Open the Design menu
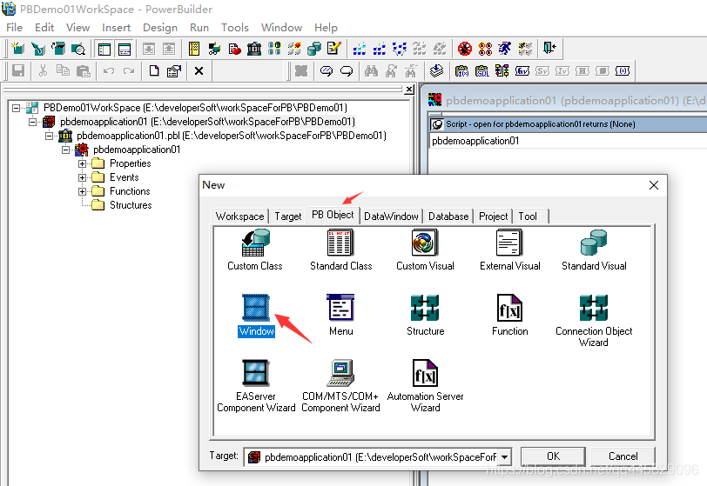Viewport: 707px width, 486px height. (160, 28)
